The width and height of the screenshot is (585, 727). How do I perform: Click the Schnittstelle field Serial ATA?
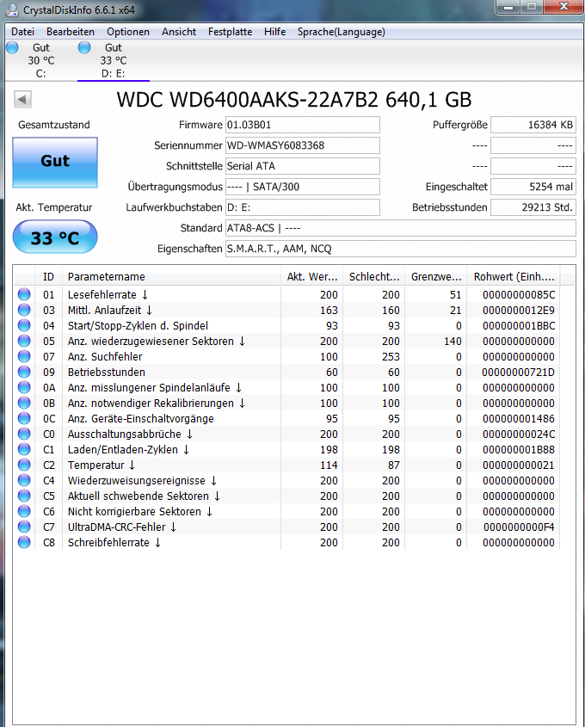303,166
